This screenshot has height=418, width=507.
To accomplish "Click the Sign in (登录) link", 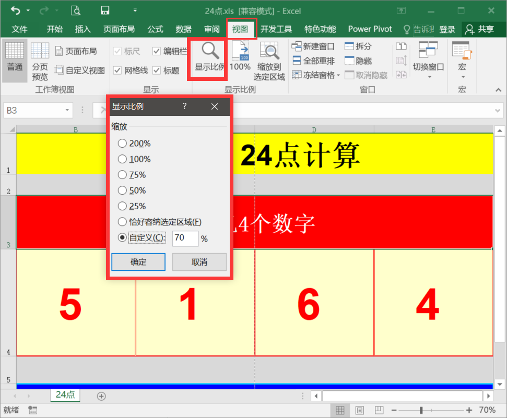I will 447,29.
